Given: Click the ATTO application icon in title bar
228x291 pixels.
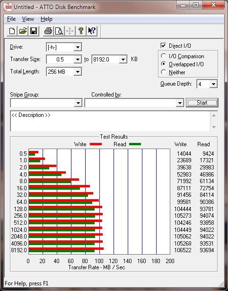Looking at the screenshot, I should tap(8, 7).
